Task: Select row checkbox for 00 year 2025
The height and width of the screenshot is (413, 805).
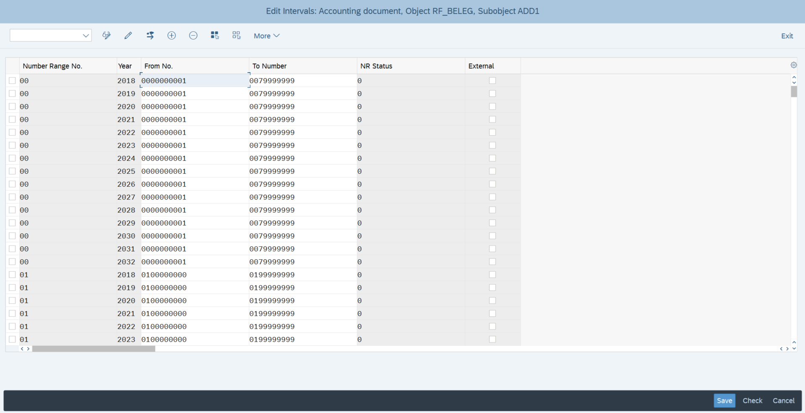Action: [x=12, y=171]
